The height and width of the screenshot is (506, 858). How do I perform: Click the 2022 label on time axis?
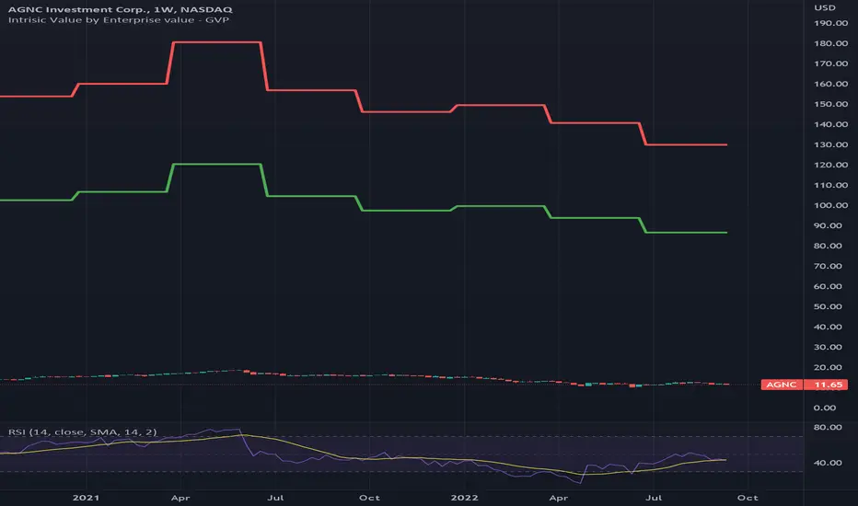click(x=464, y=497)
